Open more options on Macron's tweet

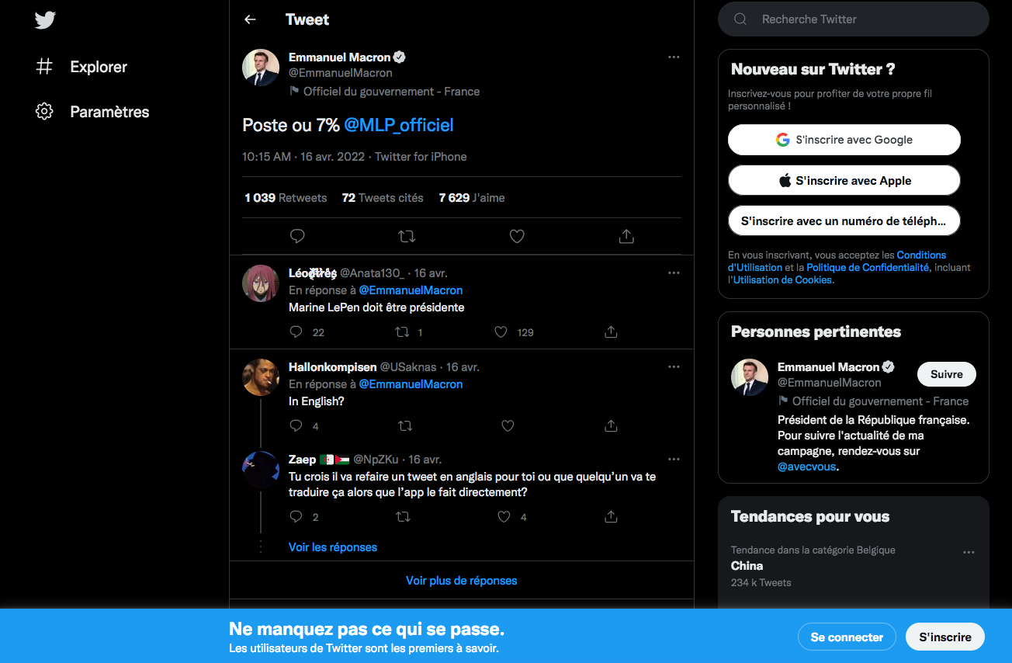tap(674, 57)
